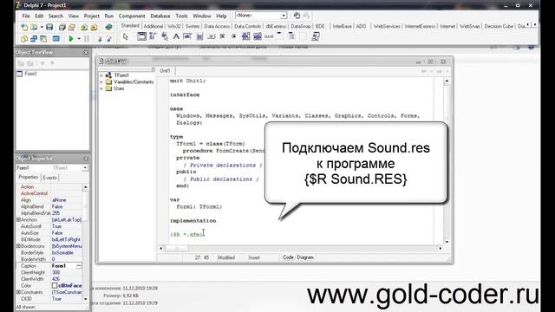Open the File menu
This screenshot has width=555, height=312.
tap(26, 16)
